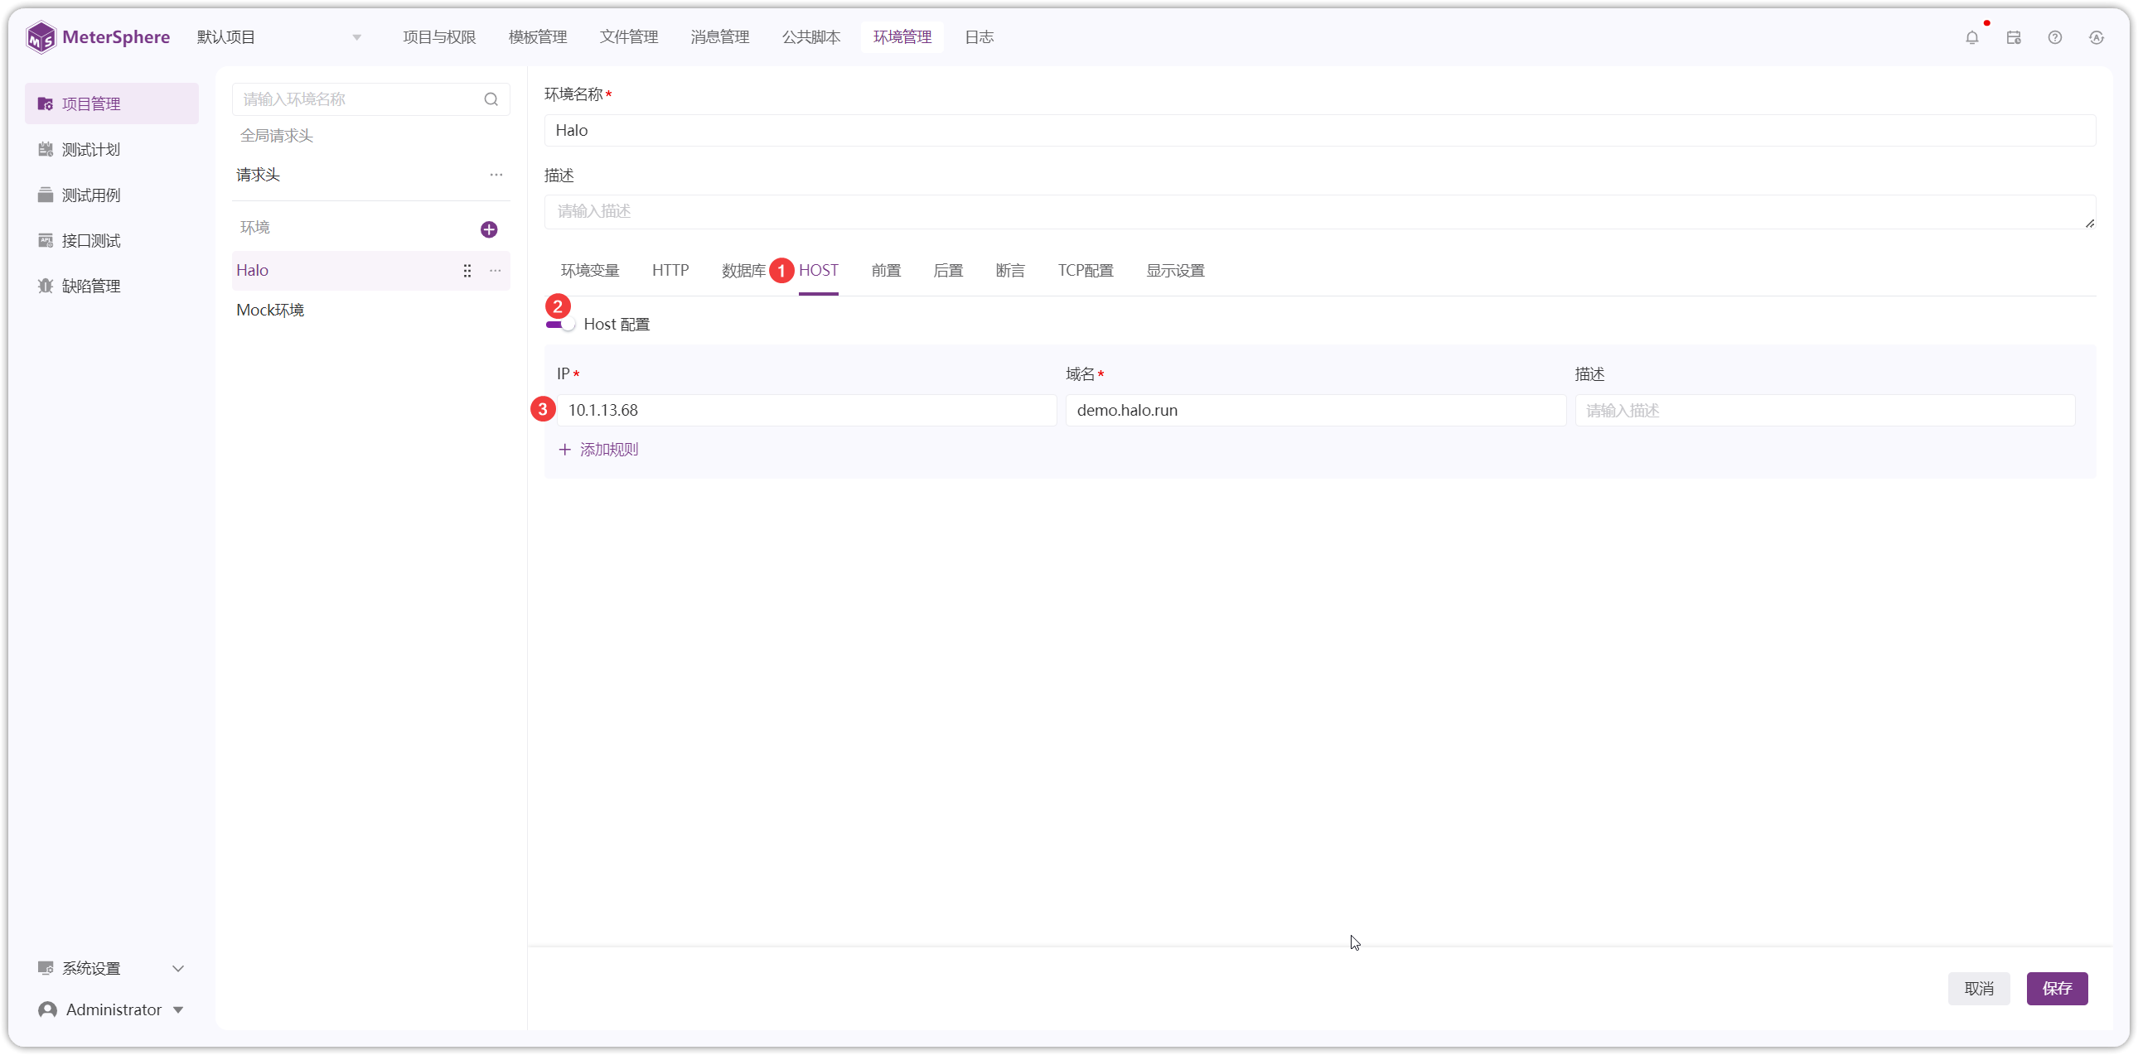Open 项目管理 in the sidebar
Screen dimensions: 2138x1055
click(111, 104)
